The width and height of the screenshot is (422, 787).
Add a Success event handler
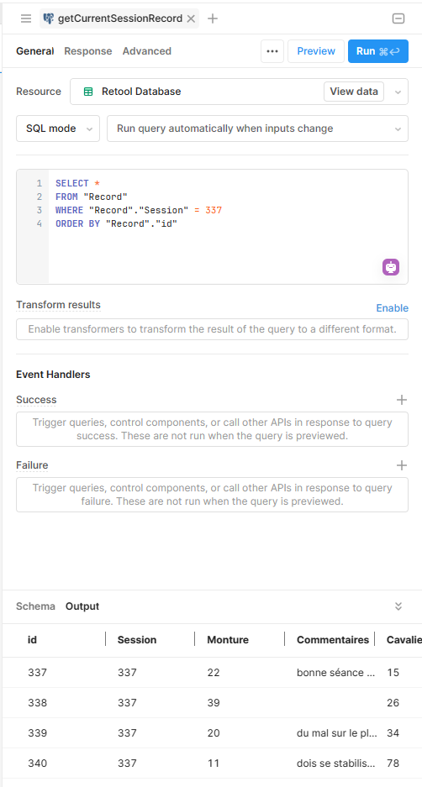(401, 400)
